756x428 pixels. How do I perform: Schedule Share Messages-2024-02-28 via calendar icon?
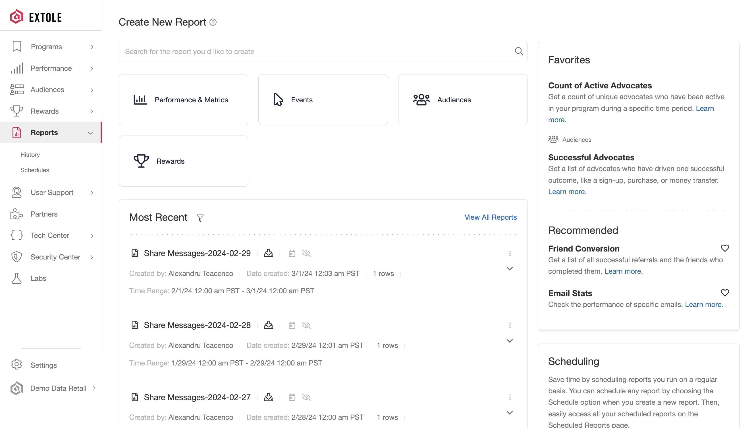click(292, 325)
